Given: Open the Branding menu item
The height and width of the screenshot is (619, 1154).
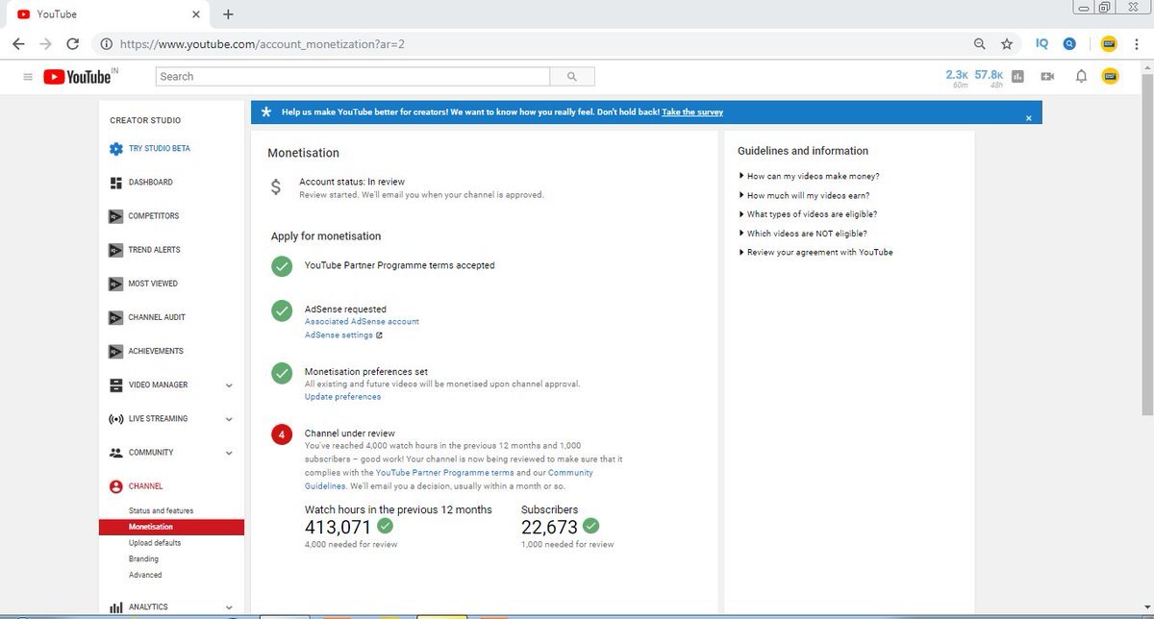Looking at the screenshot, I should [x=143, y=558].
